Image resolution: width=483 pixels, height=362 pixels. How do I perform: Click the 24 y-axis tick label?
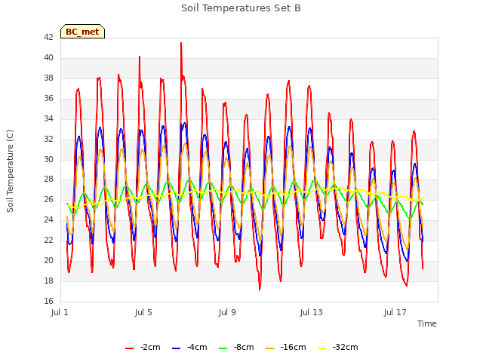pos(48,219)
